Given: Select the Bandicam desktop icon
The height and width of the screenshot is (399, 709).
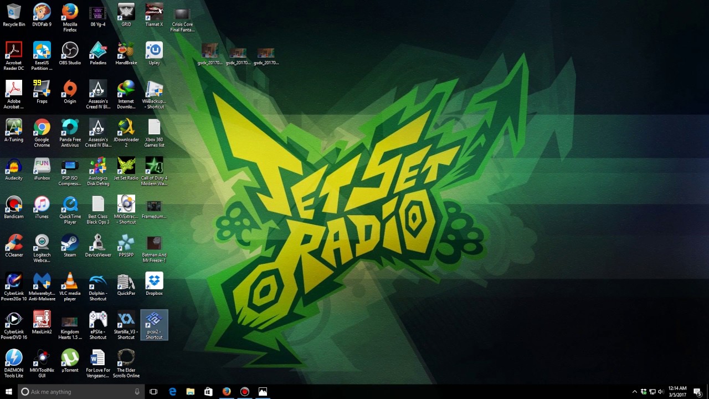Looking at the screenshot, I should click(14, 207).
